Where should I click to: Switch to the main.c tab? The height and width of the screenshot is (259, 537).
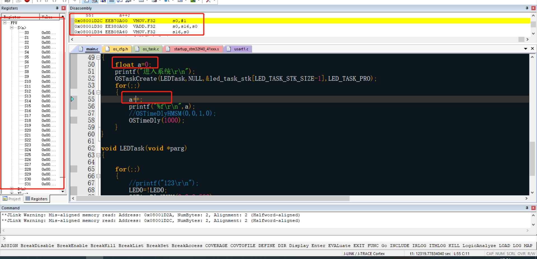point(92,49)
